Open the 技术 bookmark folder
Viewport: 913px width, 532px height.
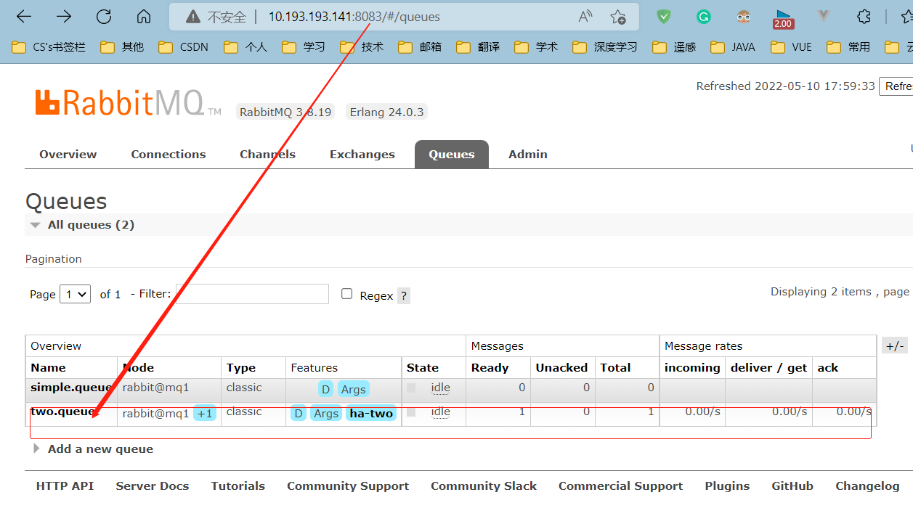pyautogui.click(x=362, y=47)
